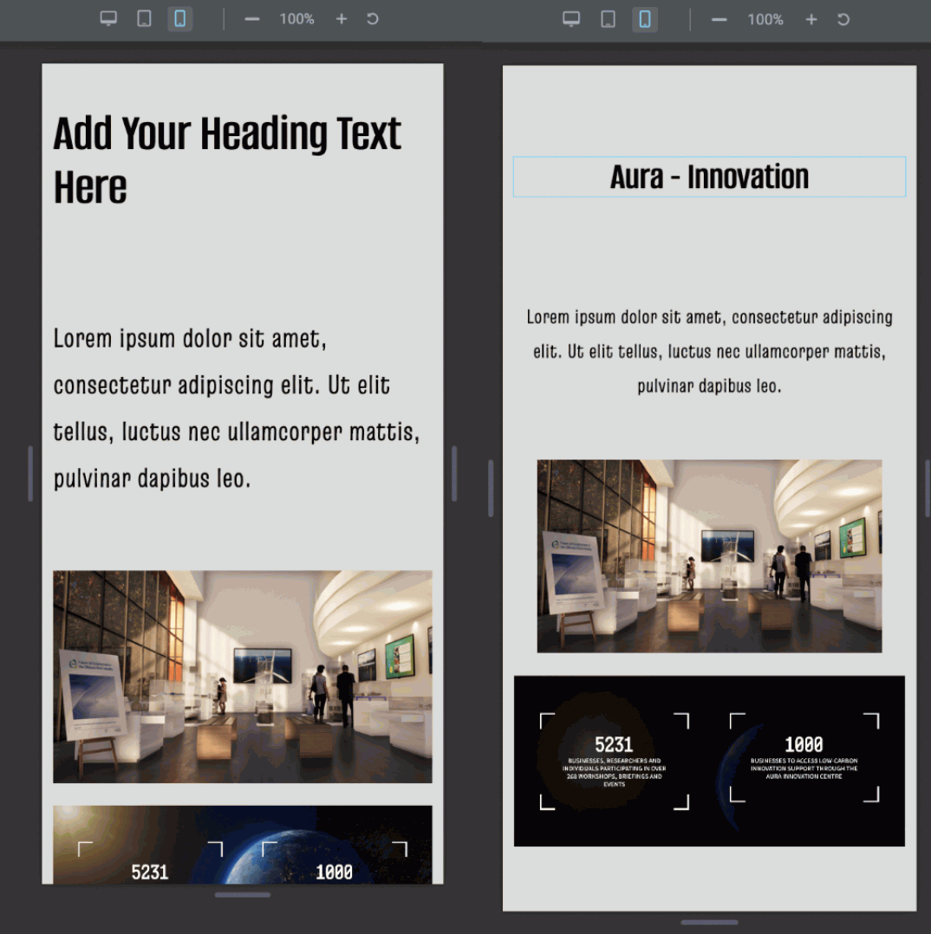
Task: Select the exhibition hall image in Aura - Innovation preview
Action: pyautogui.click(x=709, y=556)
